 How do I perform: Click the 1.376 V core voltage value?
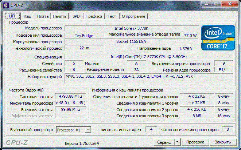[186, 49]
